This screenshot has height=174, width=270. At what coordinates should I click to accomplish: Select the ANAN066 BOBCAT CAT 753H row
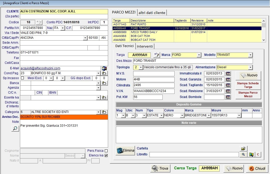pos(187,40)
